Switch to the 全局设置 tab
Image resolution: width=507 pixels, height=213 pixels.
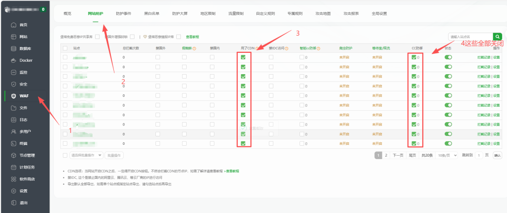[379, 13]
